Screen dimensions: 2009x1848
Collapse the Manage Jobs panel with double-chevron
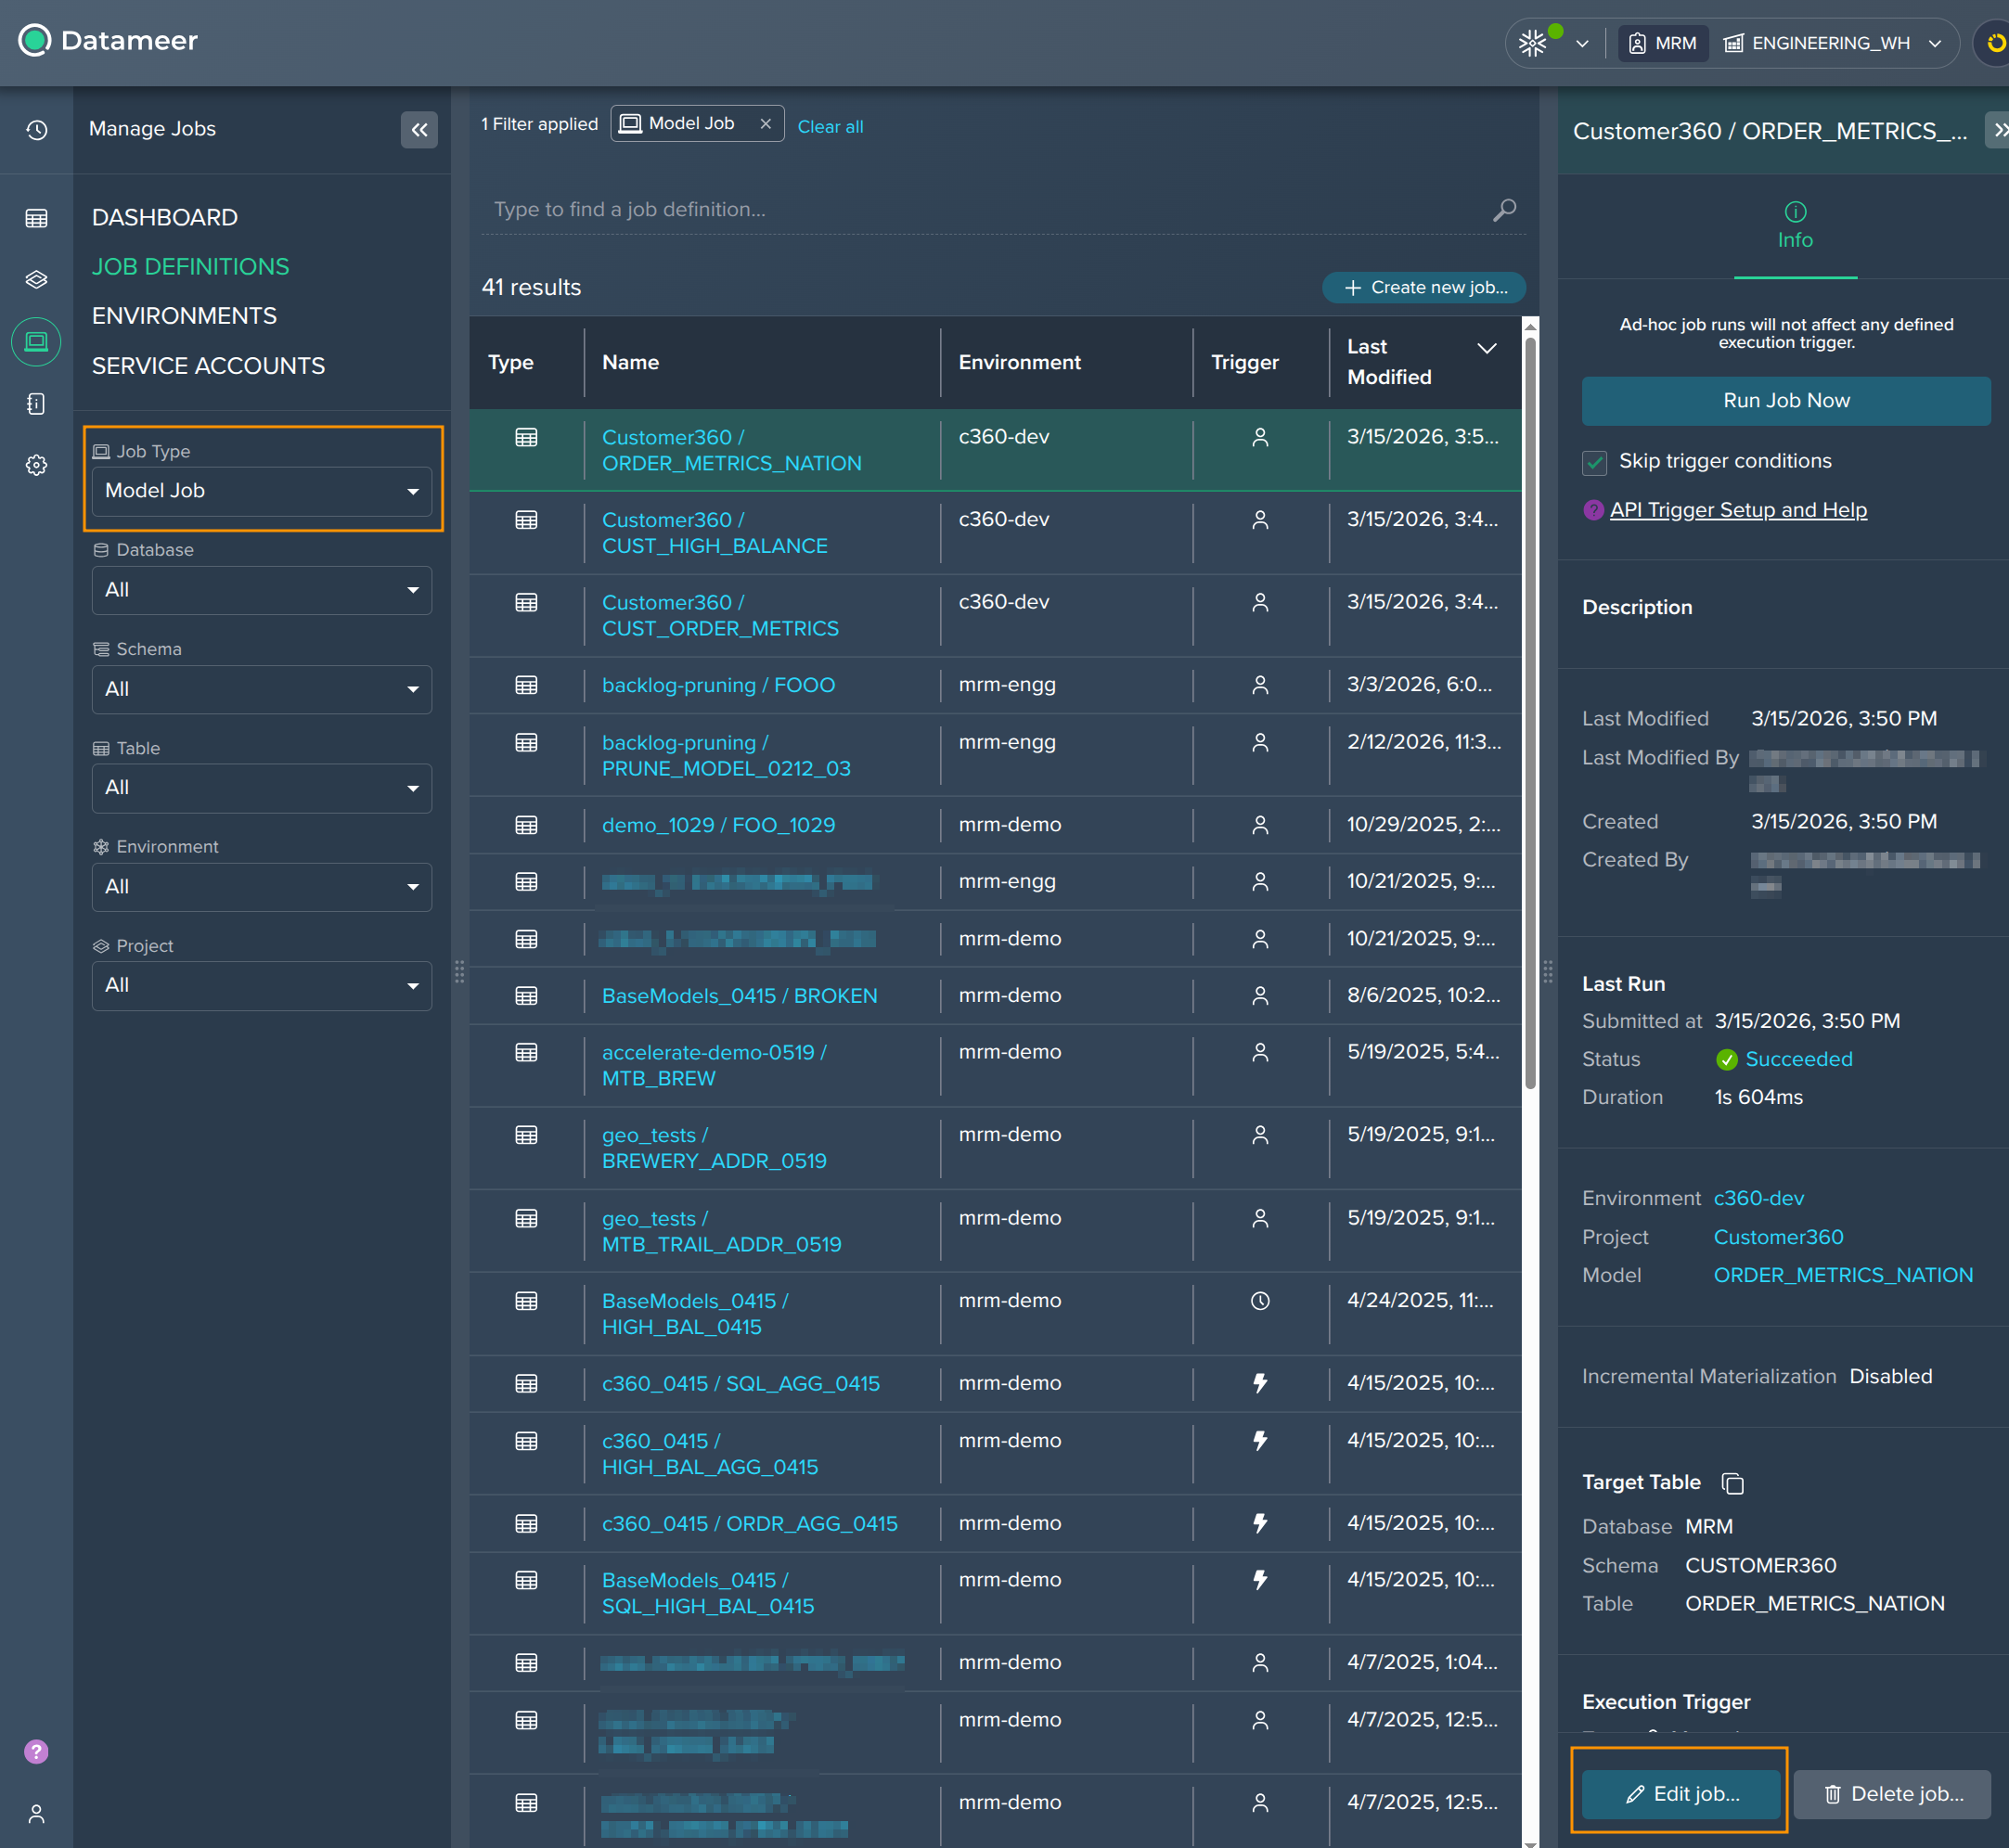coord(419,130)
